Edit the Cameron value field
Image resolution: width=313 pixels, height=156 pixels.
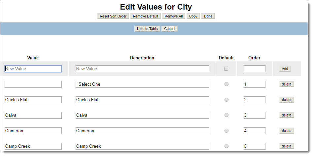33,131
